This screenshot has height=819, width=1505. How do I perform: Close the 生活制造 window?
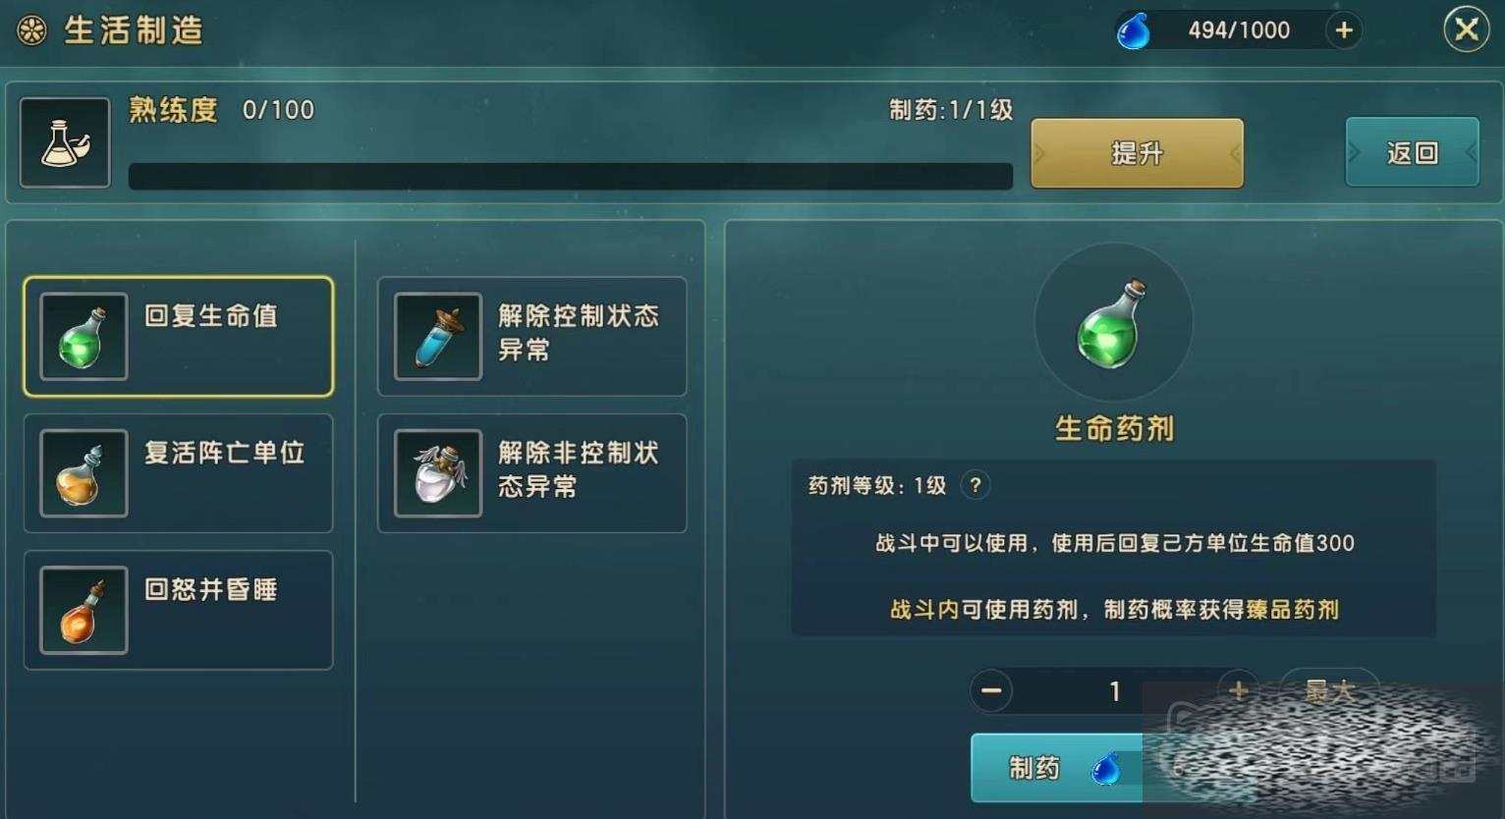click(1467, 29)
